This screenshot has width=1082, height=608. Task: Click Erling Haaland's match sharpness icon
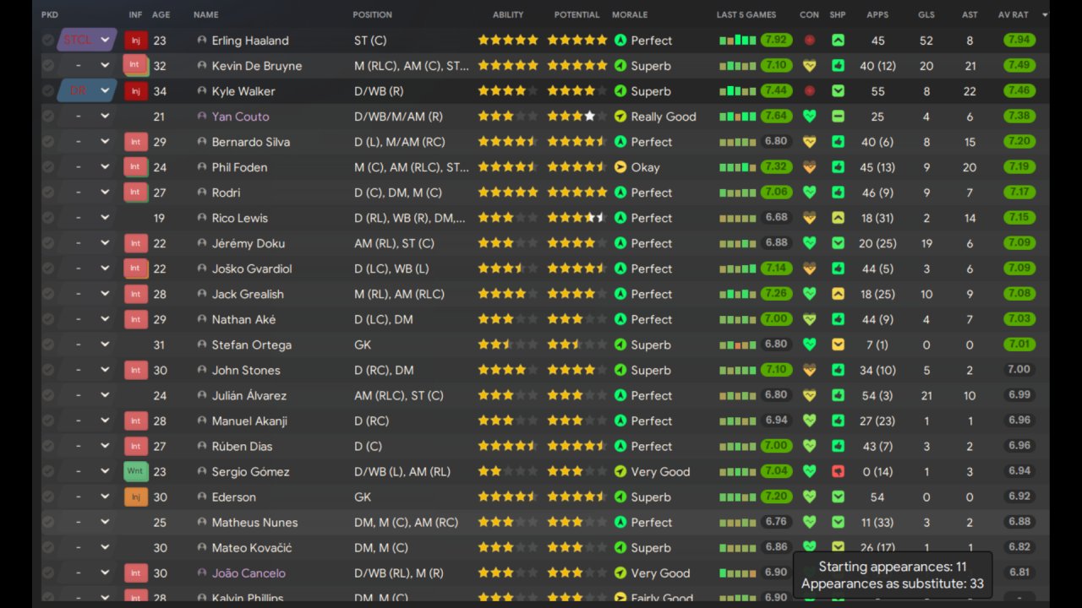pos(838,41)
